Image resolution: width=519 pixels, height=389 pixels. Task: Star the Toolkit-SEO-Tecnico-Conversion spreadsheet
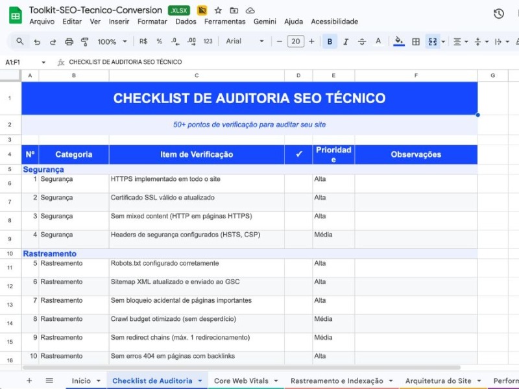tap(217, 10)
